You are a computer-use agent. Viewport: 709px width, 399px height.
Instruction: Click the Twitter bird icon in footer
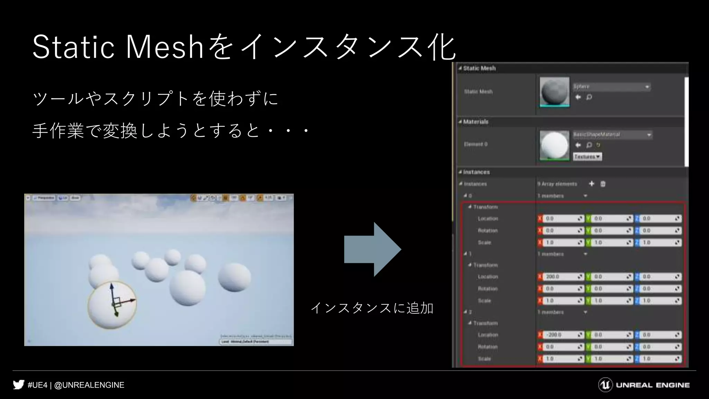coord(19,385)
